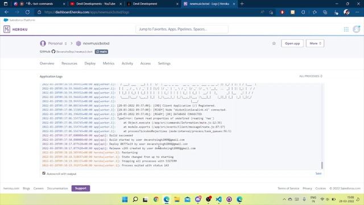The image size is (364, 205).
Task: Open a new browser tab
Action: [x=242, y=4]
